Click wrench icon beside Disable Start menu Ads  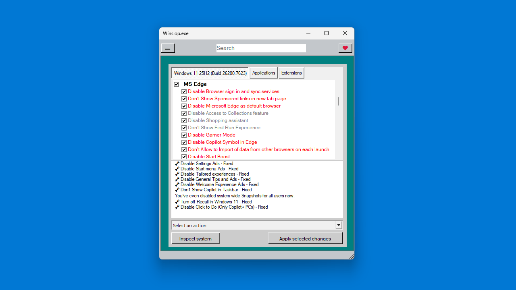177,169
